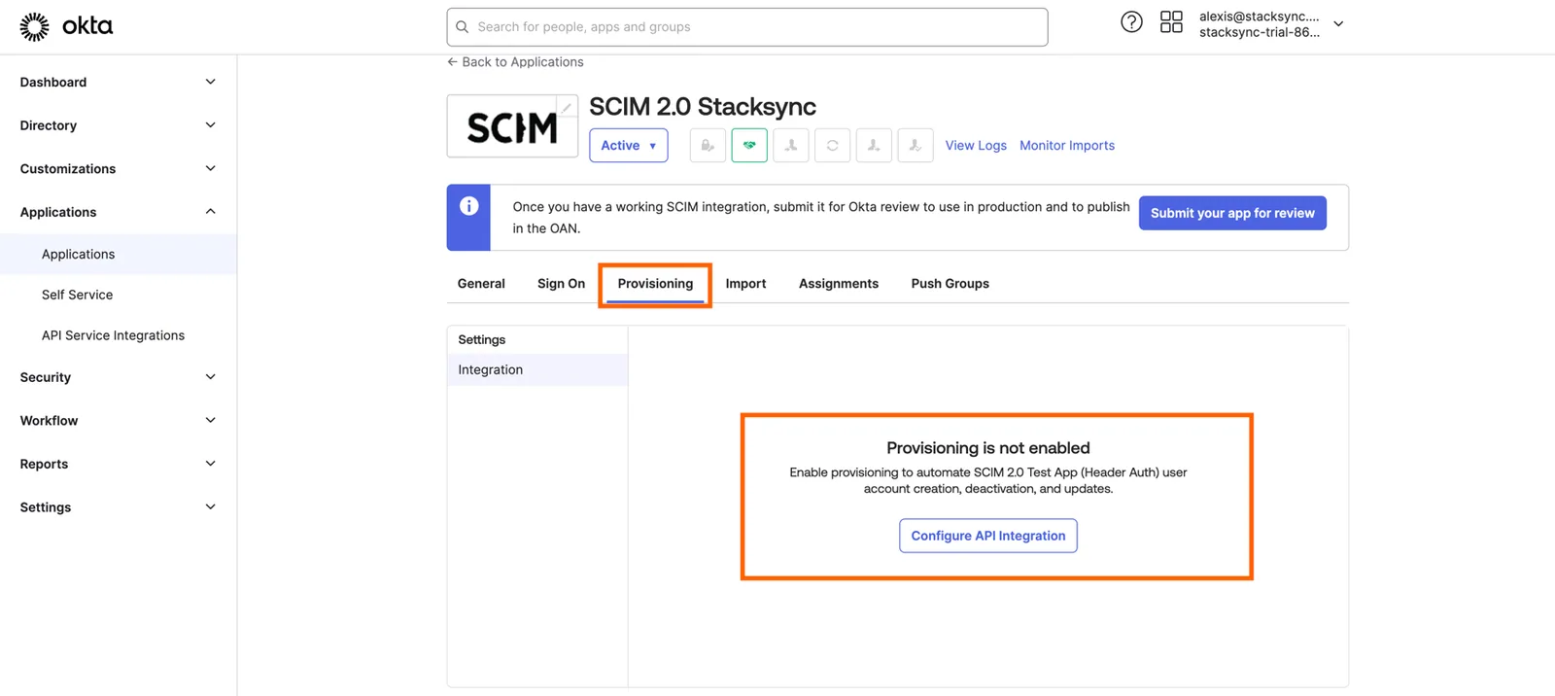Click the blue info icon in banner

(x=468, y=206)
